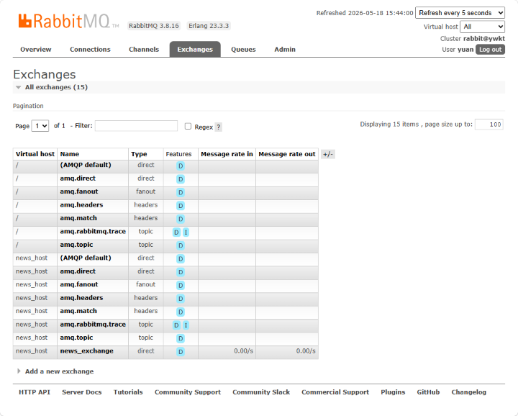Click the 0.00/s message rate out value
Viewport: 518px width, 416px height.
[x=306, y=351]
